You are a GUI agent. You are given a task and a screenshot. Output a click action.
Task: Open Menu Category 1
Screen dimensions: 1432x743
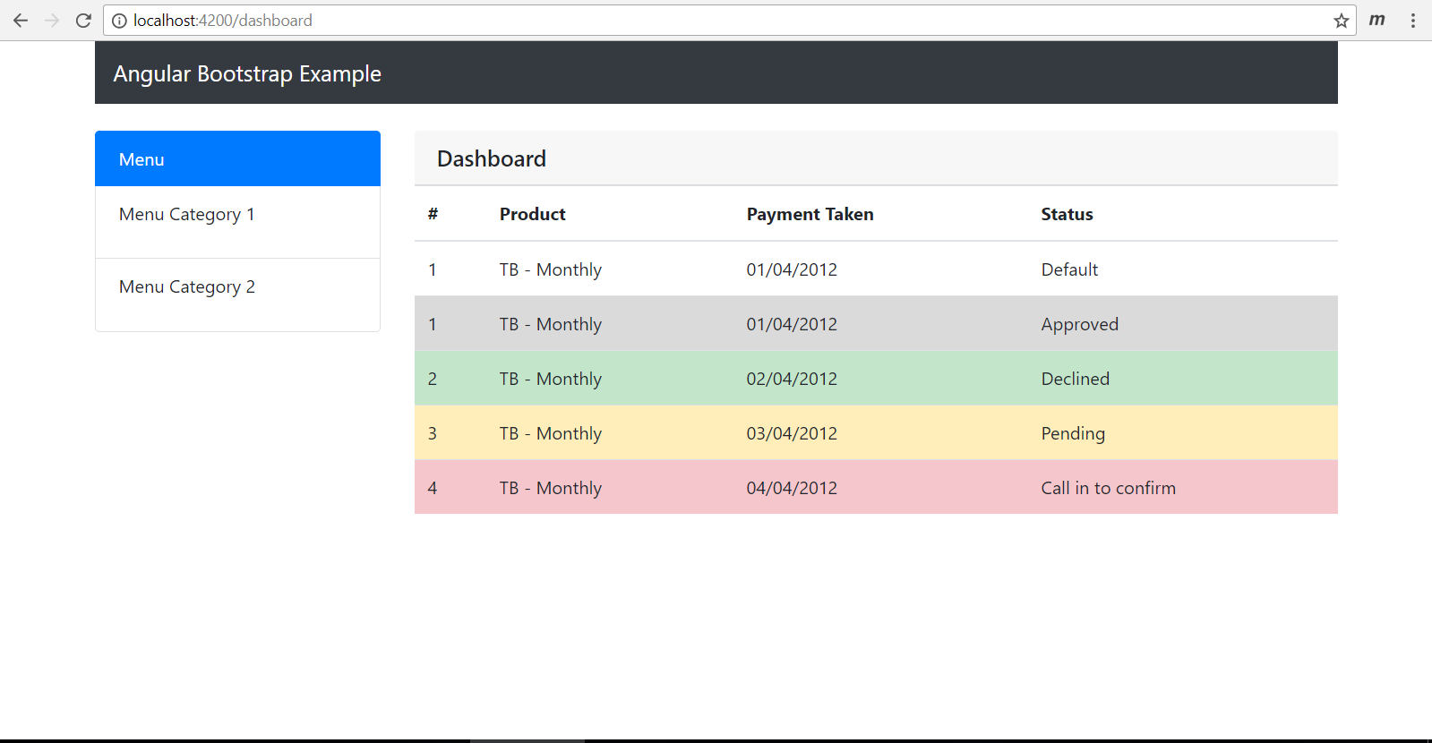point(237,222)
